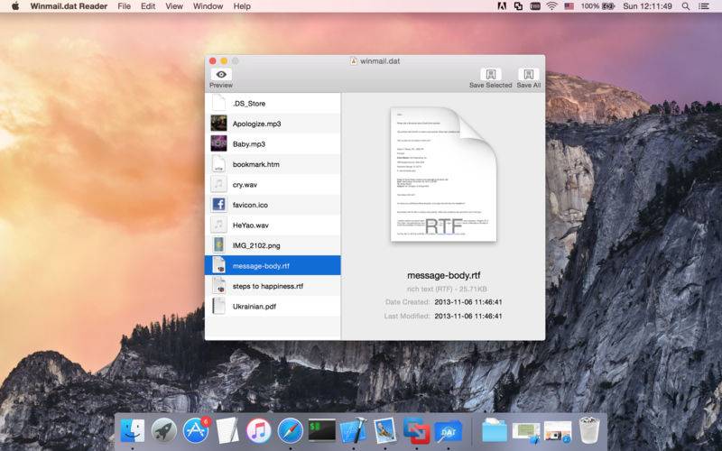Open Wi-Fi status menu
The height and width of the screenshot is (451, 722).
pyautogui.click(x=551, y=6)
